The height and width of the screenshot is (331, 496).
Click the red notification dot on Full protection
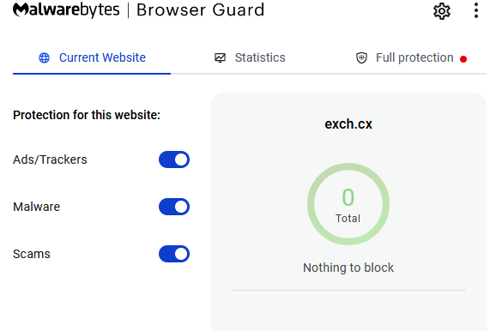tap(463, 59)
